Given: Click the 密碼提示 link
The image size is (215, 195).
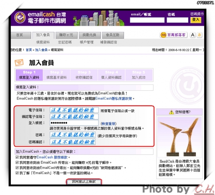Looking at the screenshot, I should click(x=197, y=14).
